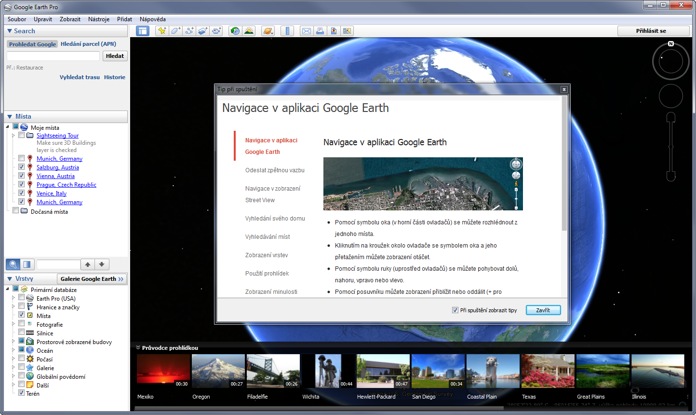The image size is (696, 415).
Task: Click the email envelope icon
Action: pos(306,31)
